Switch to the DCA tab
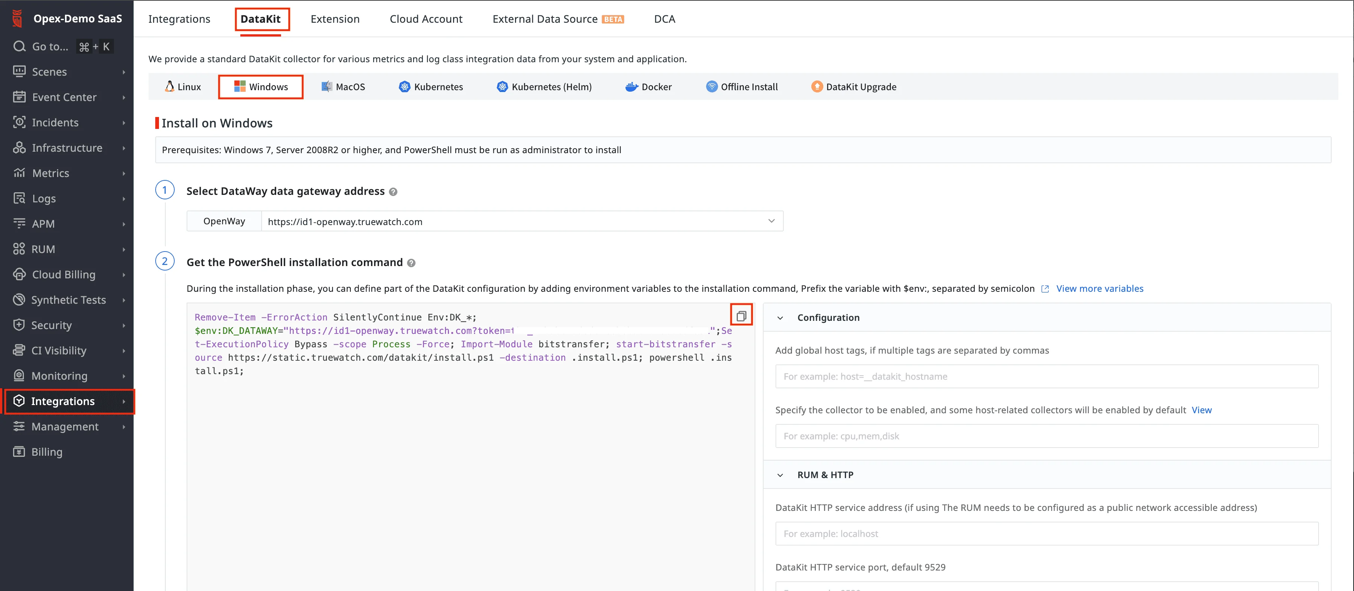The height and width of the screenshot is (591, 1354). click(x=664, y=19)
